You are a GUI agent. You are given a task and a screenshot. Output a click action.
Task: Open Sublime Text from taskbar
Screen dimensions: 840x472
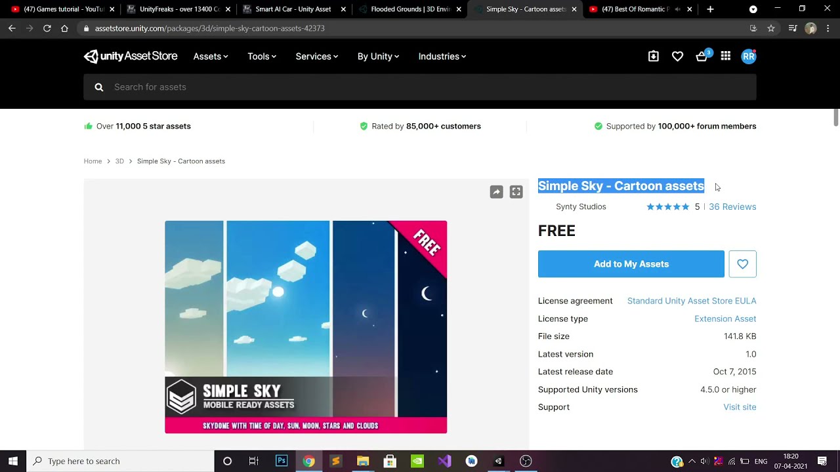coord(335,461)
